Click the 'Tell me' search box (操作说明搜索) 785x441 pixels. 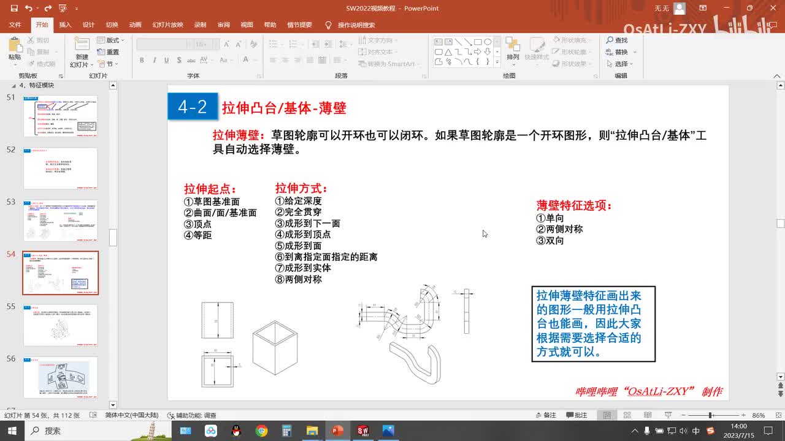(350, 25)
